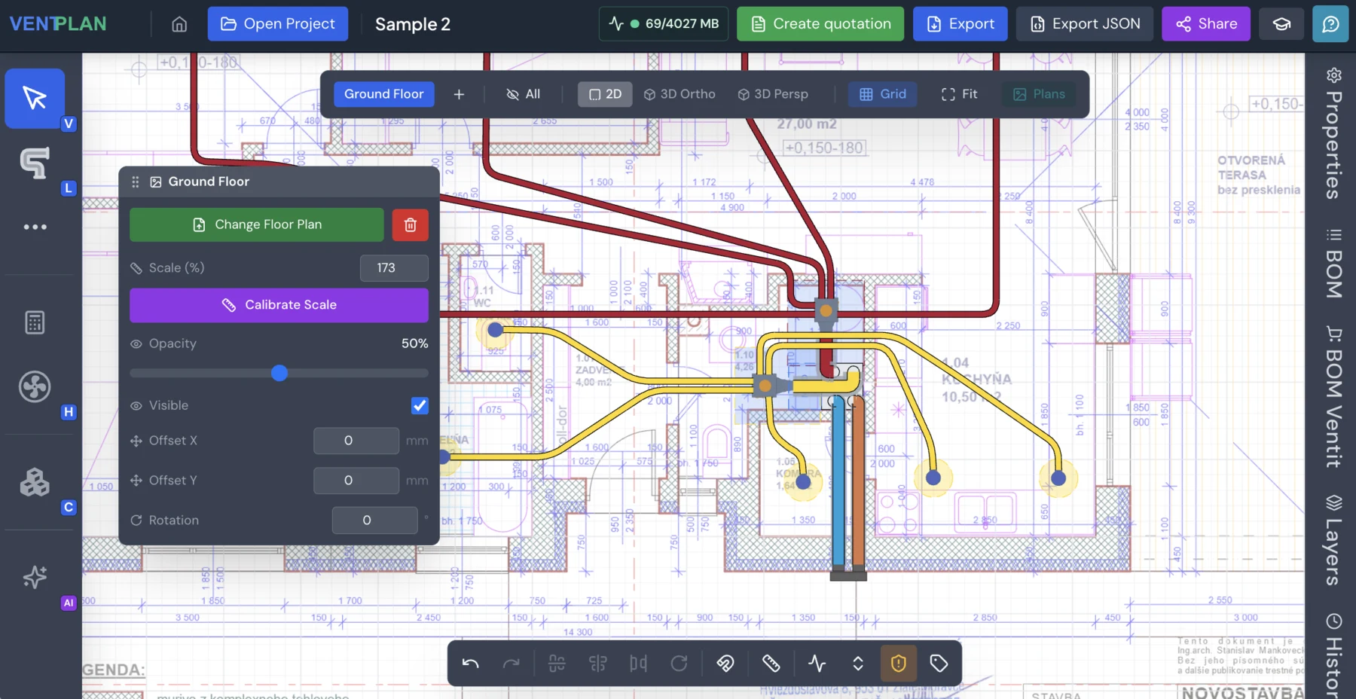Screen dimensions: 1356x699
Task: Click the Rotation input field
Action: [375, 520]
